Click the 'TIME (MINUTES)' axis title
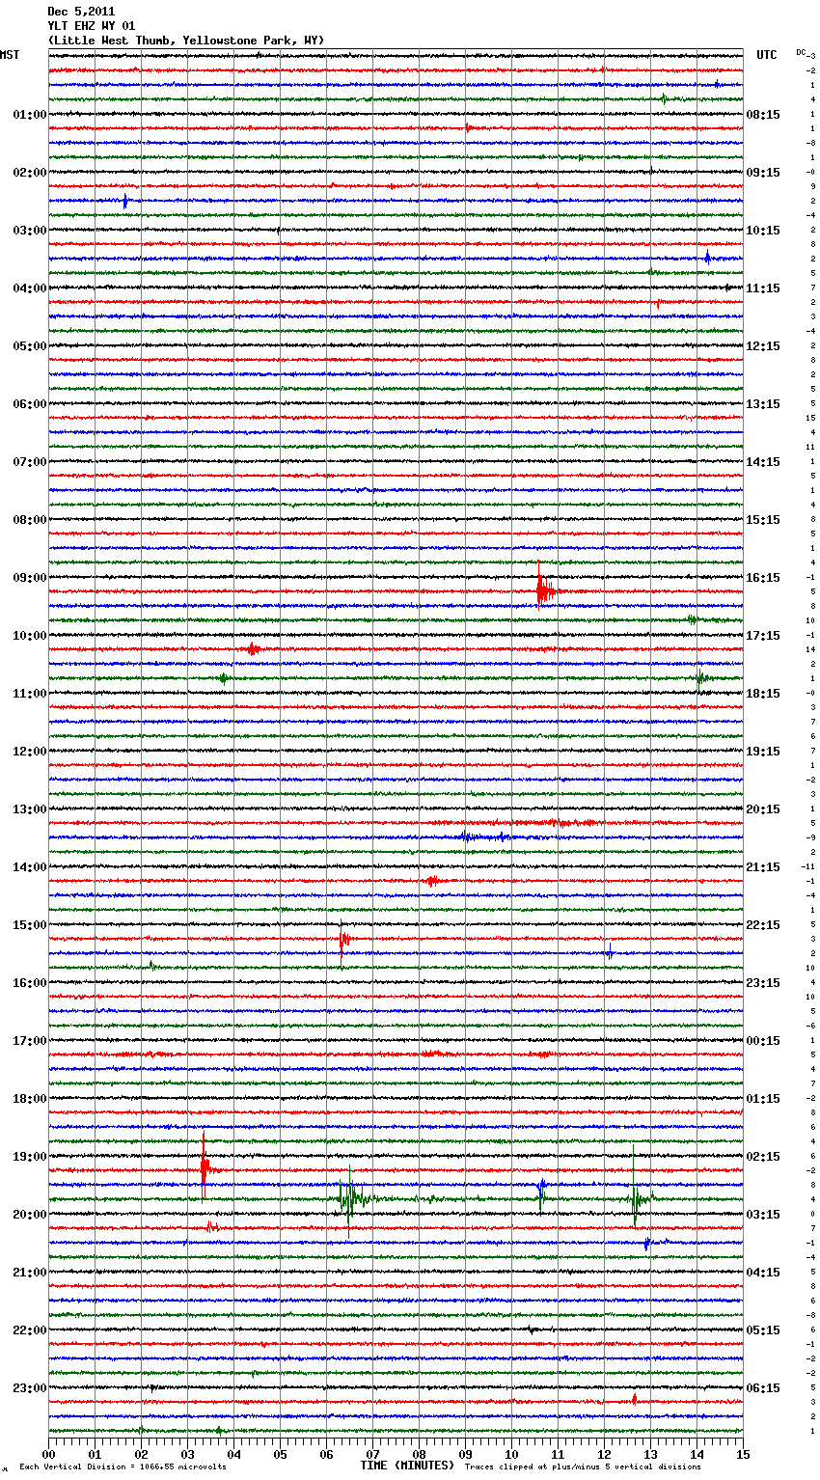This screenshot has height=1480, width=820. (x=407, y=1466)
